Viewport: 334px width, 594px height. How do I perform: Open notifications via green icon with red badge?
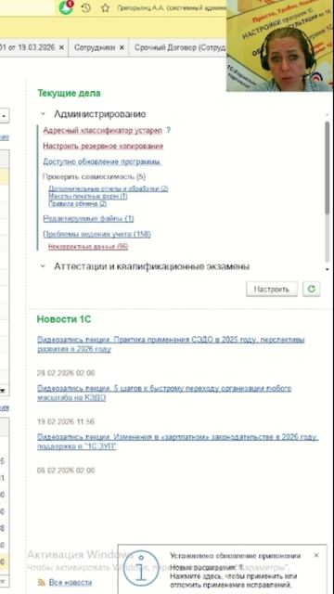coord(66,7)
